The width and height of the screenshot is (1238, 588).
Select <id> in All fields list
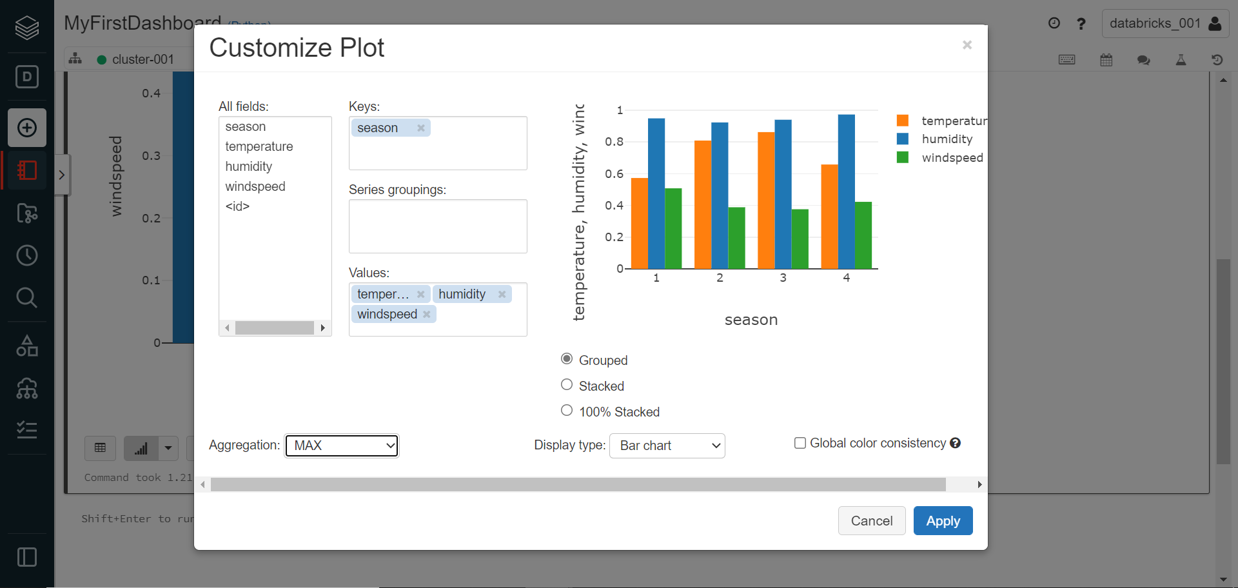[x=237, y=206]
